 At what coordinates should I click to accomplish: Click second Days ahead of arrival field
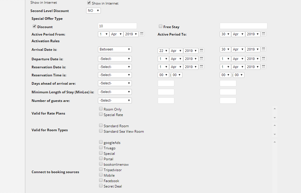tap(228, 83)
